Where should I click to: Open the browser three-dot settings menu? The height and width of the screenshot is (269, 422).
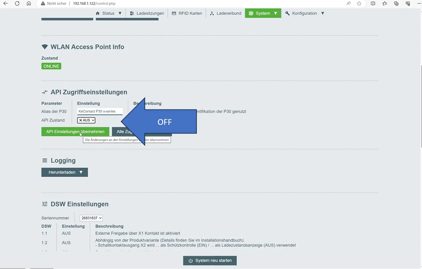coord(419,3)
